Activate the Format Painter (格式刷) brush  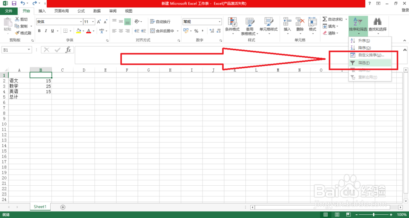[x=23, y=33]
